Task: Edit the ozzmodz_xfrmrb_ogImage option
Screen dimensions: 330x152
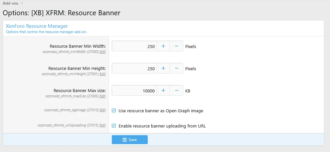Action: pyautogui.click(x=102, y=110)
